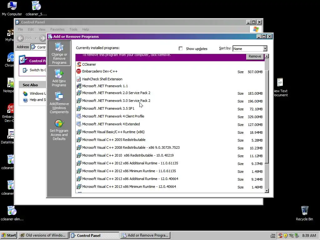Click the Help and Support question-mark icon
Screen dimensions: 320x240
click(x=25, y=100)
